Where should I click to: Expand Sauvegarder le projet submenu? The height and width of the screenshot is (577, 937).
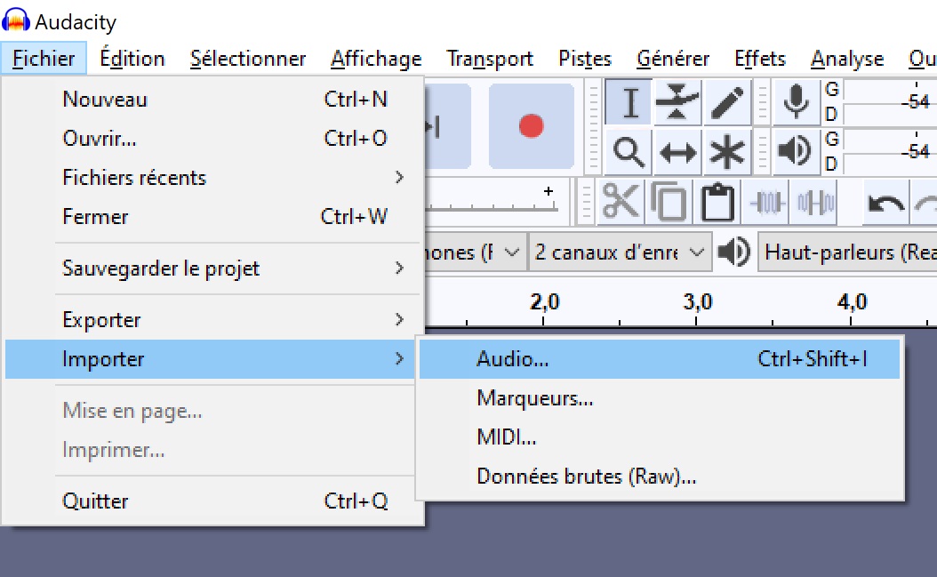[212, 268]
